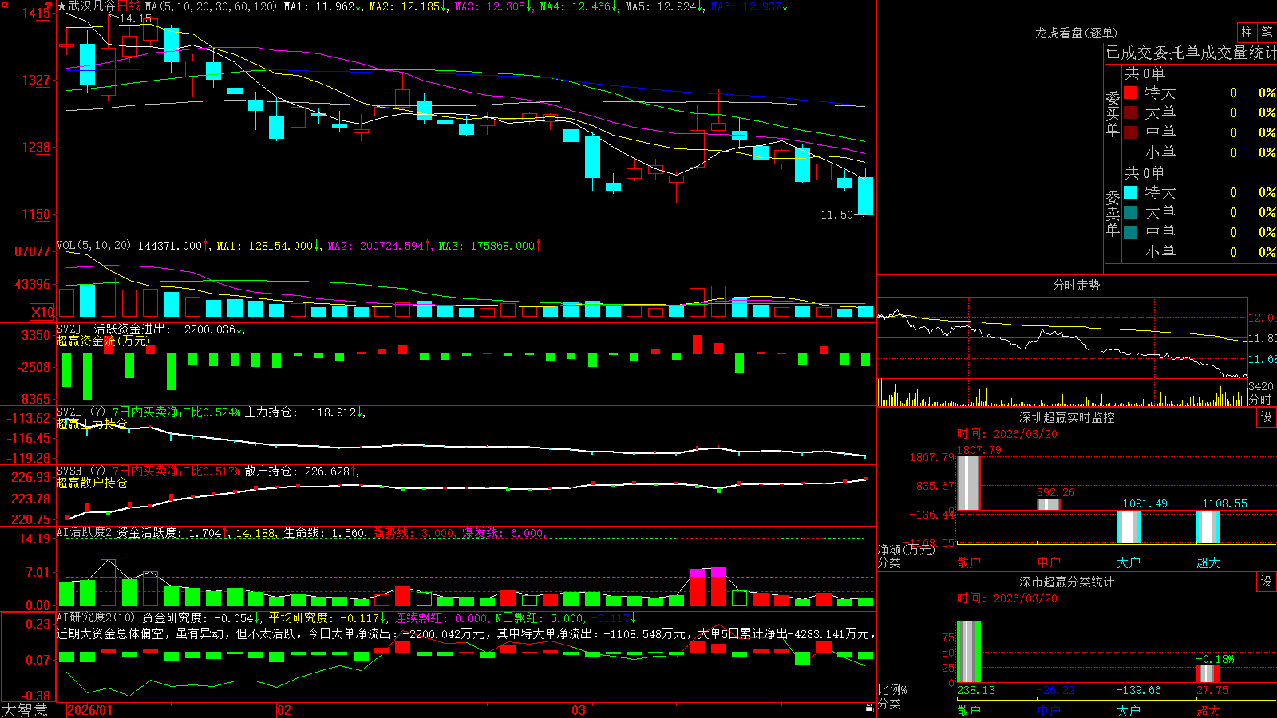1277x718 pixels.
Task: Click the 14.15 high price marker
Action: pyautogui.click(x=135, y=18)
